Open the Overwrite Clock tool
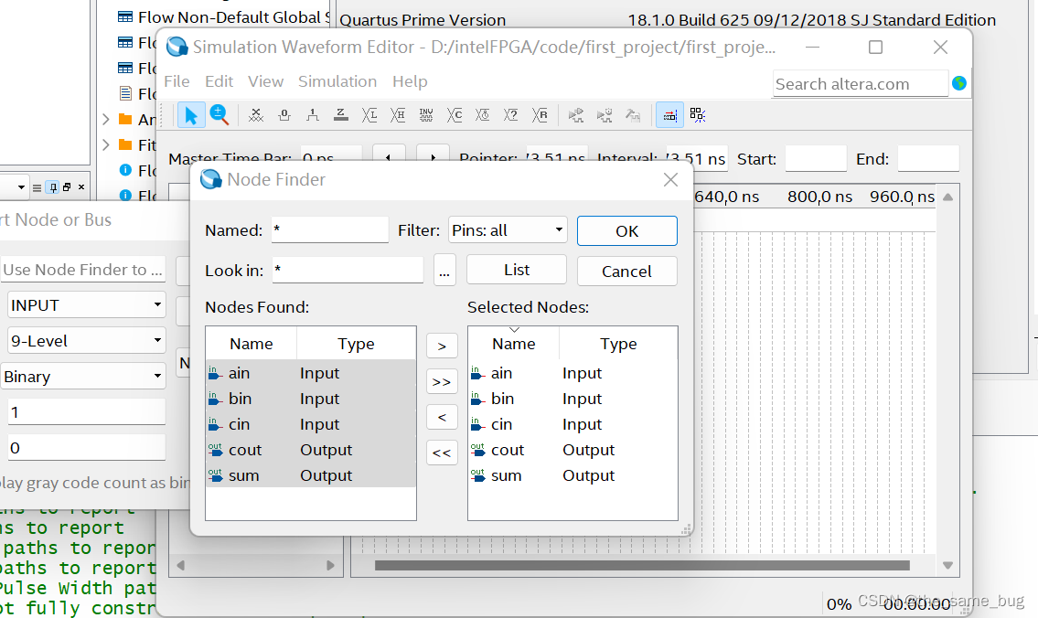The image size is (1038, 618). (483, 115)
